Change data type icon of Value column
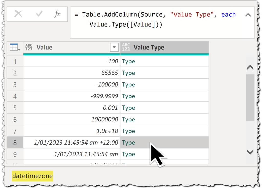 [29, 47]
